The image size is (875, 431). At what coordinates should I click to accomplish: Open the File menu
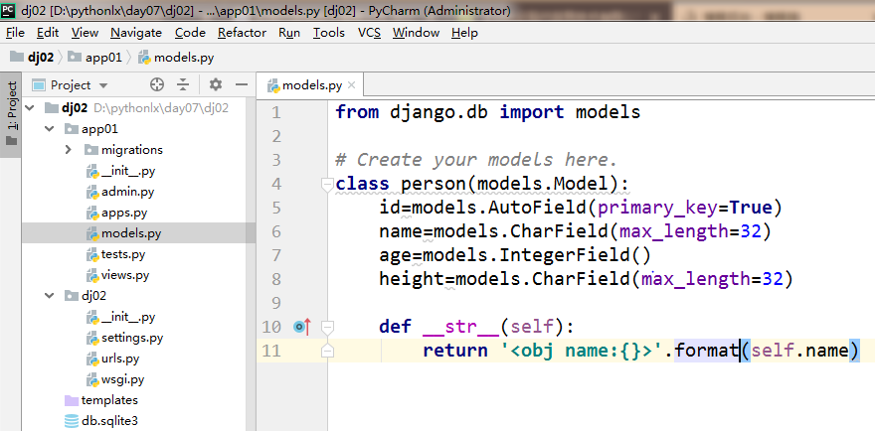pyautogui.click(x=15, y=33)
